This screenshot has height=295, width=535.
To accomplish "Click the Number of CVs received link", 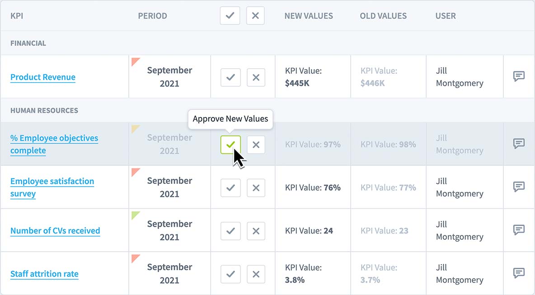I will (55, 231).
